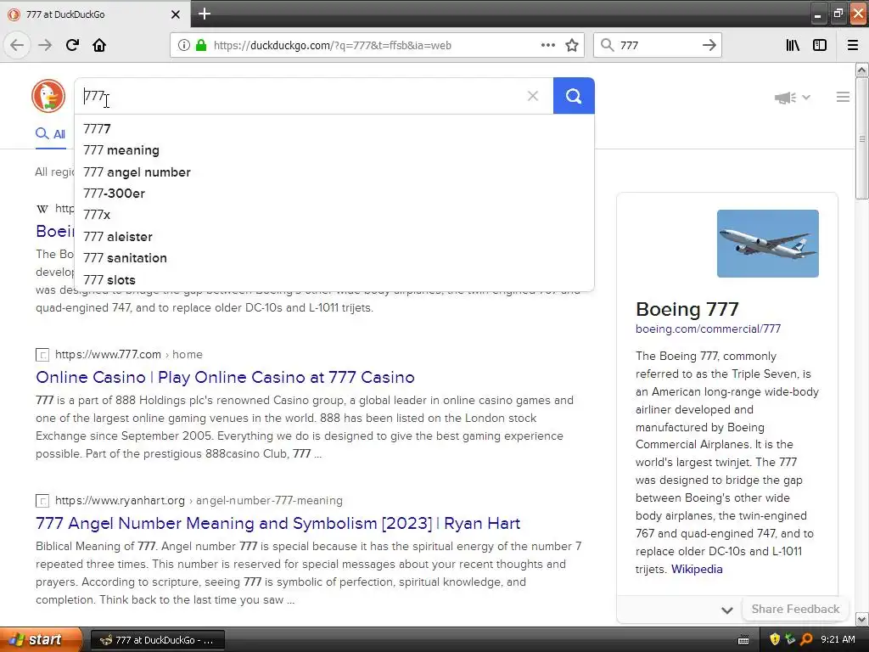869x652 pixels.
Task: Open DuckDuckGo side menu hamburger
Action: tap(843, 97)
